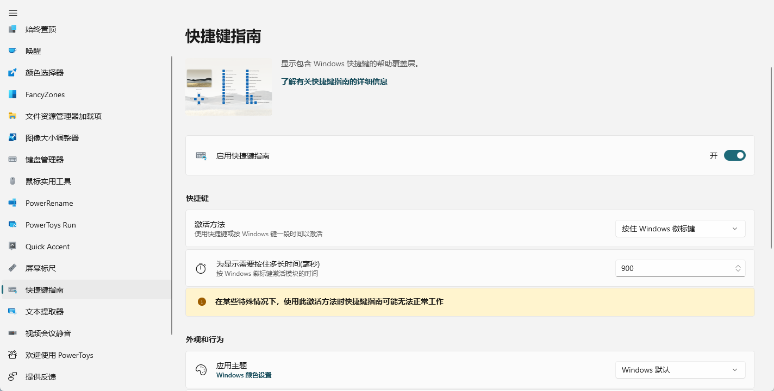This screenshot has height=391, width=774.
Task: Click the 颜色选择器 color picker icon
Action: pyautogui.click(x=13, y=73)
